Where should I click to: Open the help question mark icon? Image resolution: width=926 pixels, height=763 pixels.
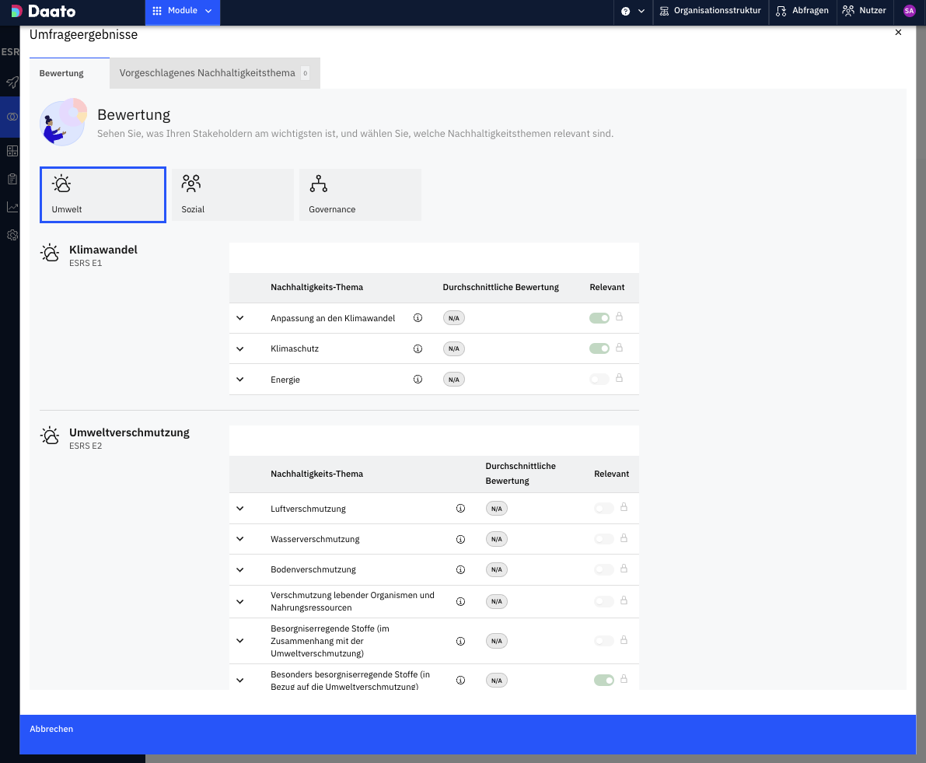626,11
